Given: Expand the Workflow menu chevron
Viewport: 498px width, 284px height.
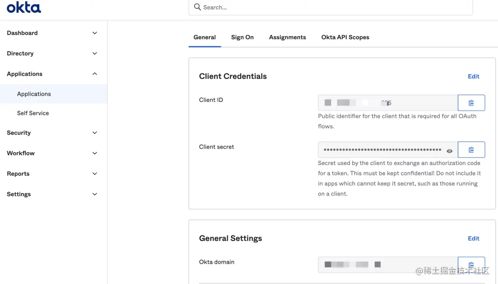Looking at the screenshot, I should [95, 153].
